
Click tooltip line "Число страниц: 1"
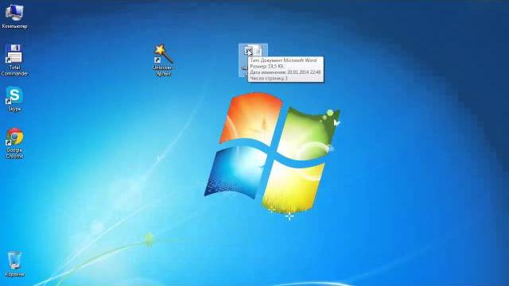tap(269, 78)
